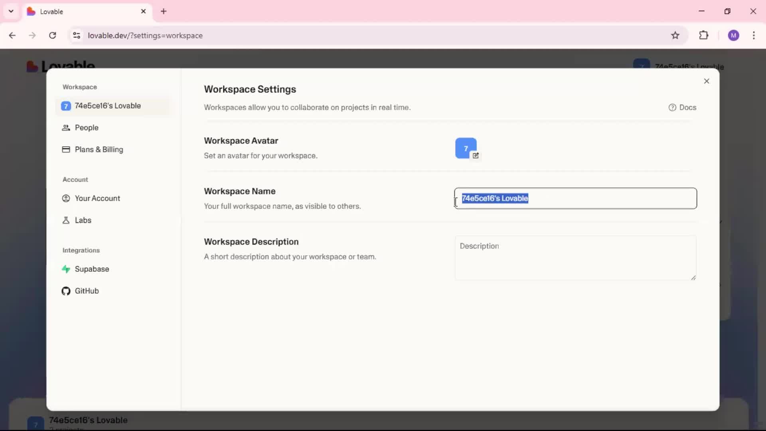The height and width of the screenshot is (431, 766).
Task: Click the blue workspace avatar image
Action: 466,148
